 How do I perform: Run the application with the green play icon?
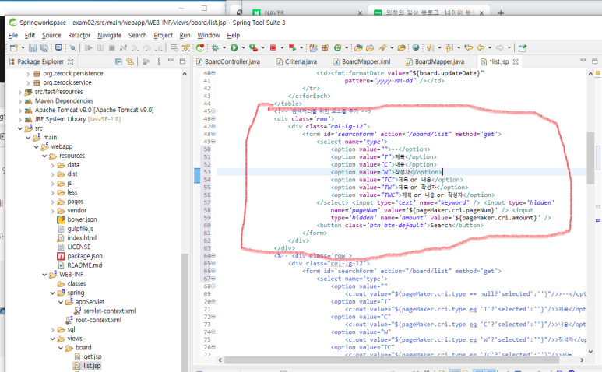234,48
